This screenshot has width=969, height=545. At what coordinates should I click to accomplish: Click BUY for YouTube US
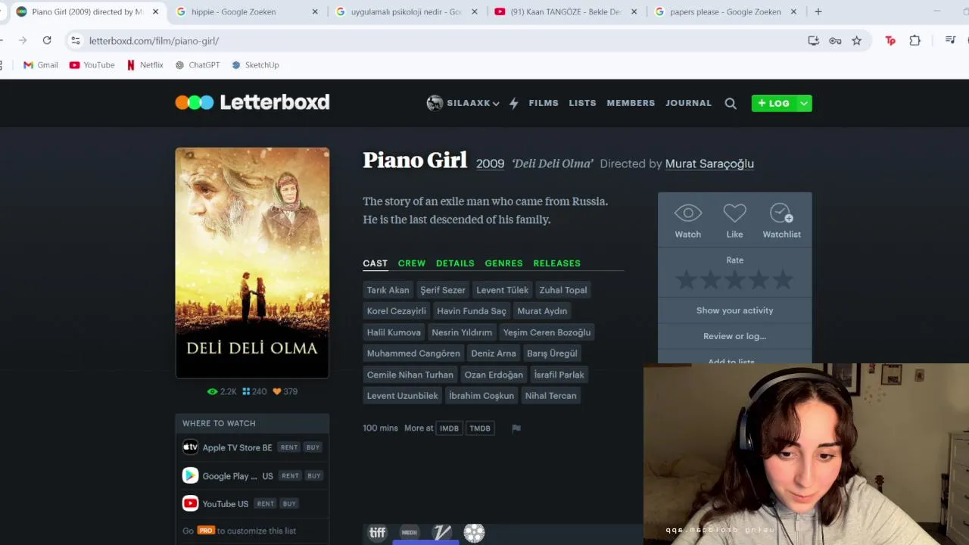point(289,503)
